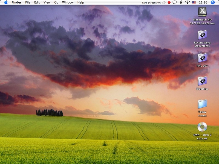This screenshot has width=219, height=164.
Task: Open the File menu
Action: 28,2
